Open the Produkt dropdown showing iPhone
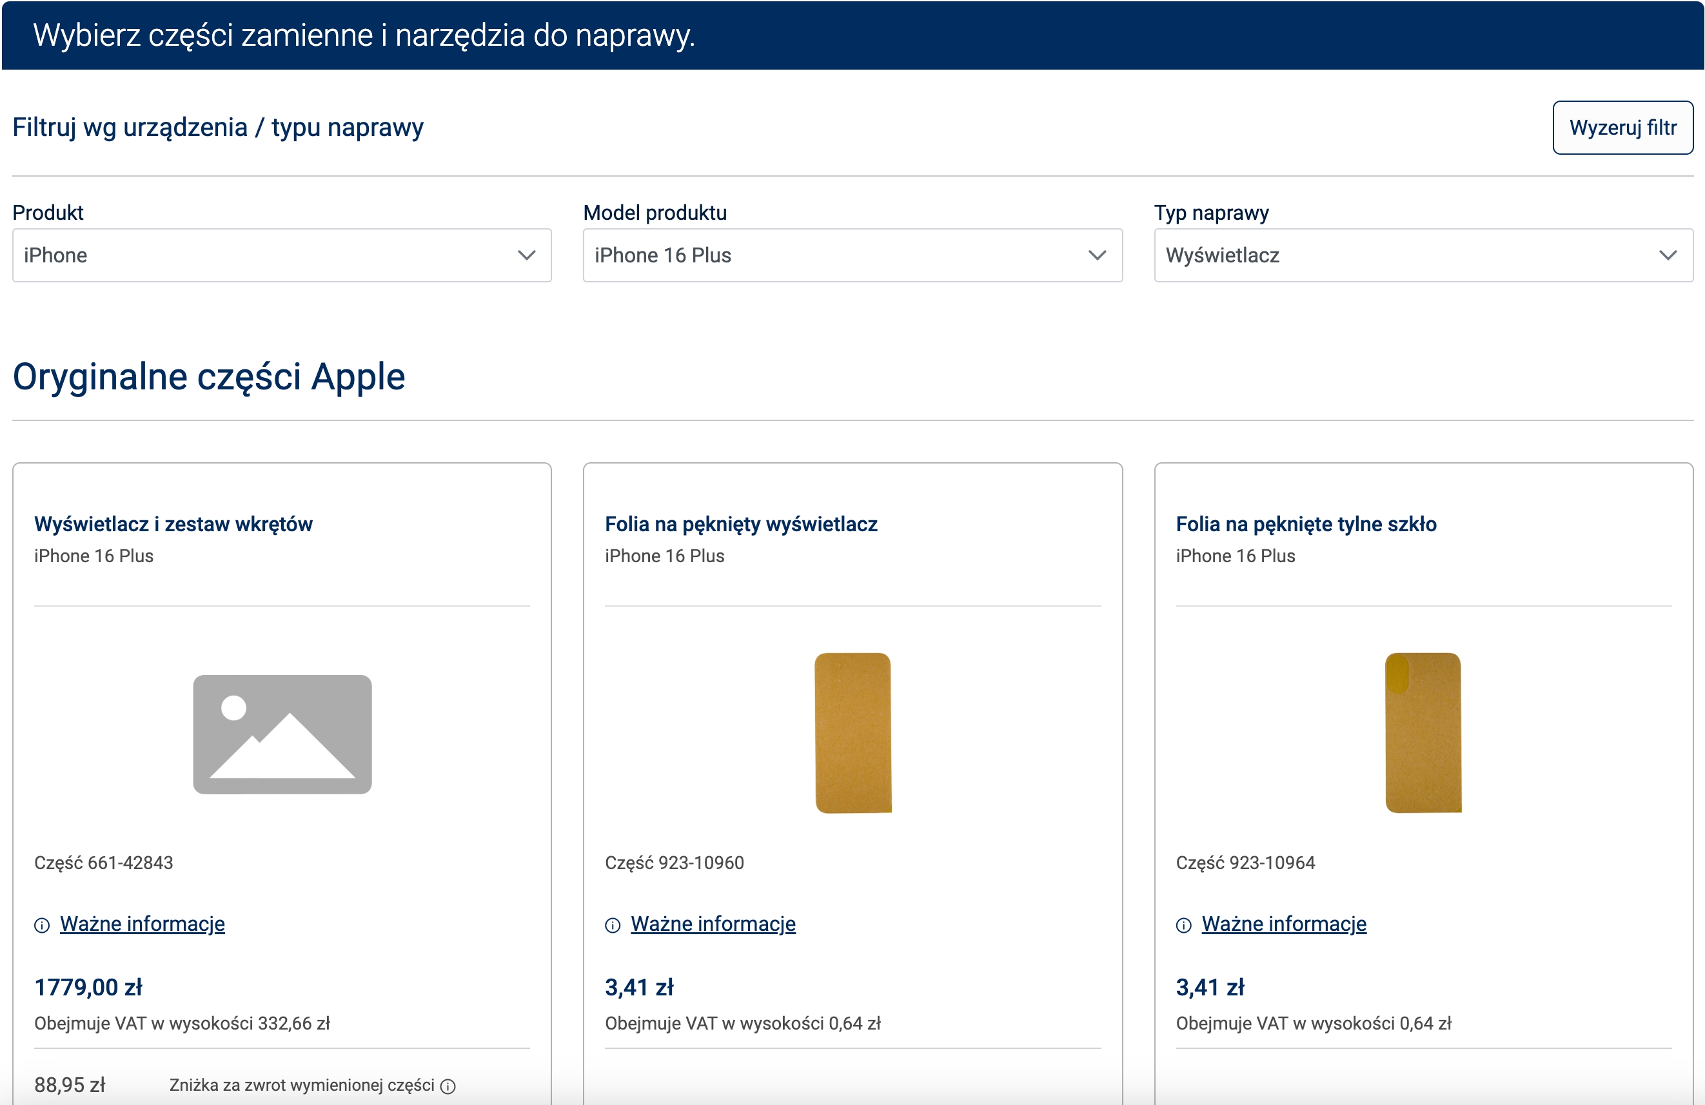The image size is (1705, 1105). pos(282,255)
